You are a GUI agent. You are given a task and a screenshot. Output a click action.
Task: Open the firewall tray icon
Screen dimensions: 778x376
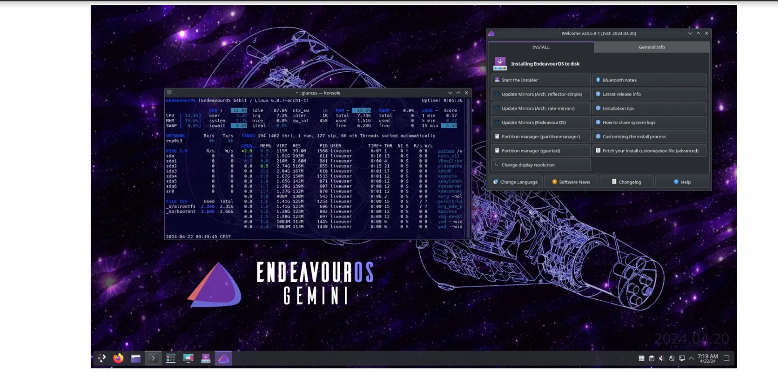click(x=642, y=358)
